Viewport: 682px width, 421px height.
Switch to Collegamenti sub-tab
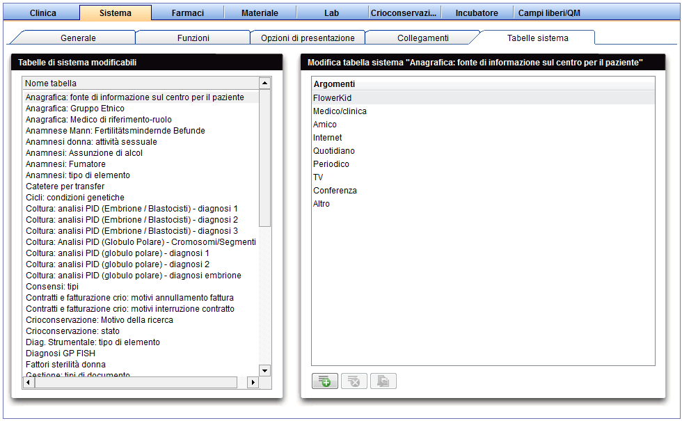point(423,38)
